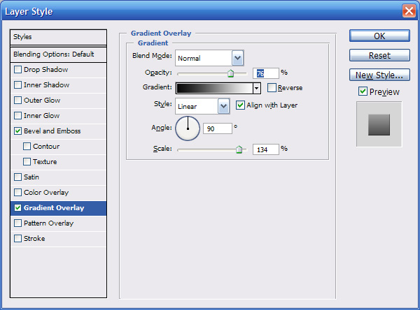
Task: Select the Pattern Overlay label
Action: click(x=48, y=223)
